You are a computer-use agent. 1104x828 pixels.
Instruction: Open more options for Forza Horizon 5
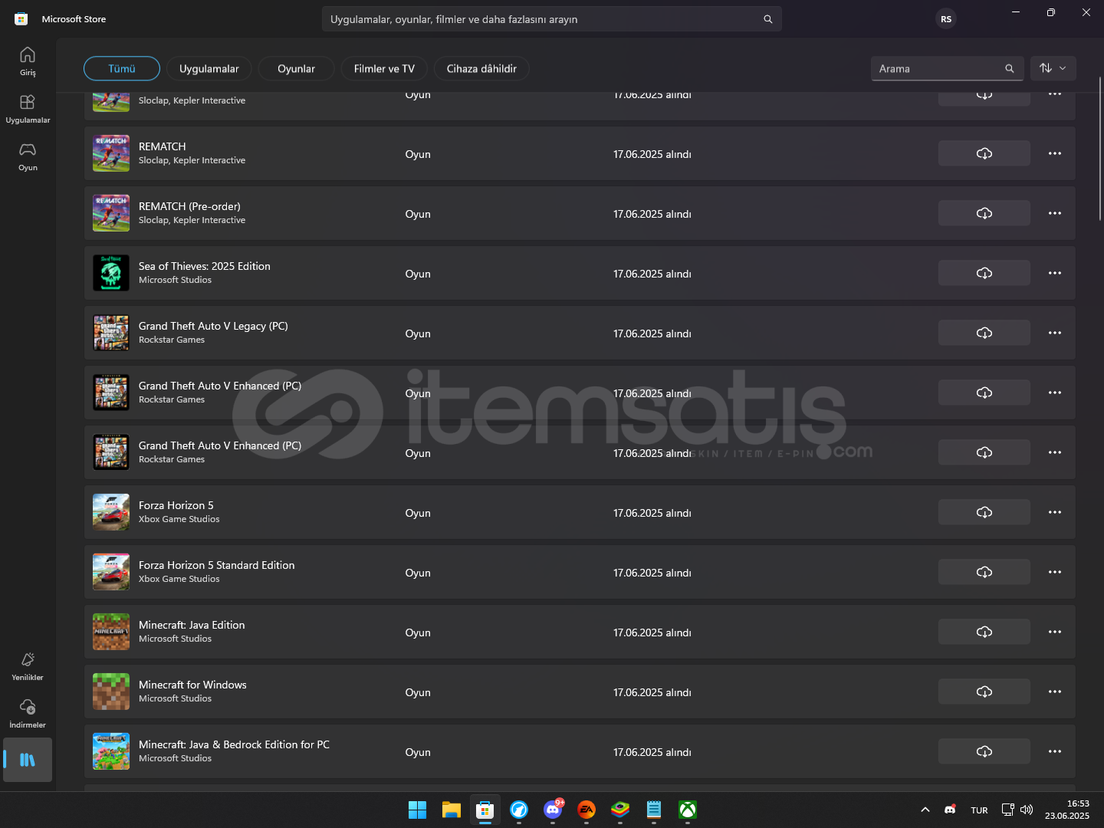coord(1055,512)
